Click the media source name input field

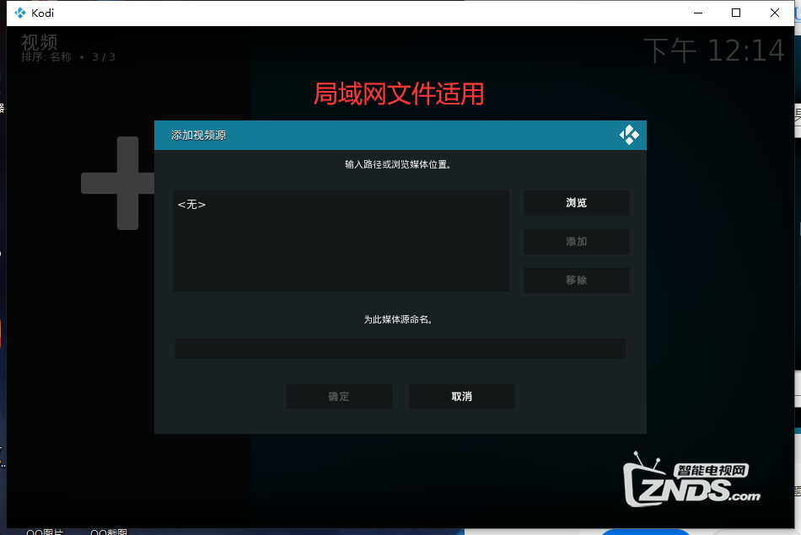tap(400, 347)
